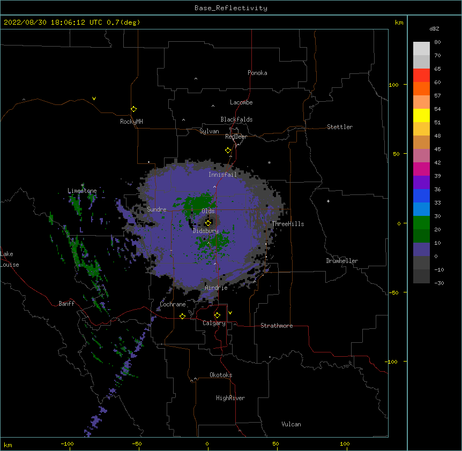Select the Calgary city label

click(214, 323)
